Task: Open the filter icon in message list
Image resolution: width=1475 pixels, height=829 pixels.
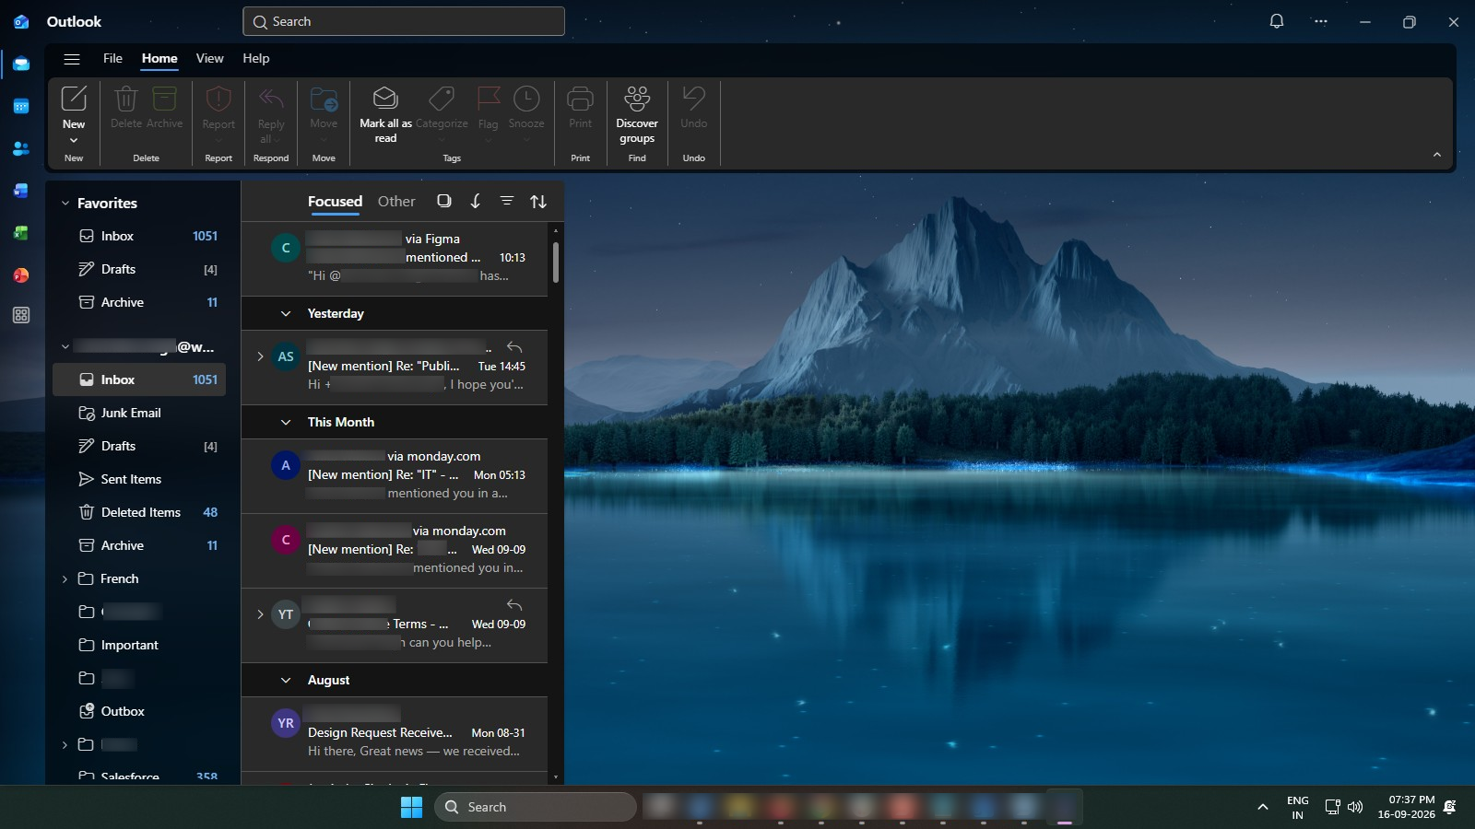Action: coord(507,201)
